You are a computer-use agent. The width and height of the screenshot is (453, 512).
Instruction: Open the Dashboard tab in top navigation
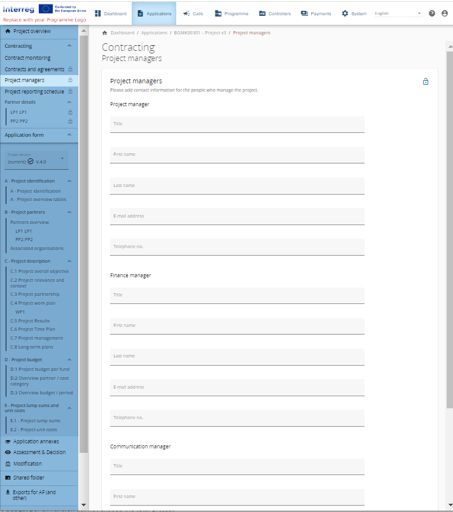coord(111,13)
